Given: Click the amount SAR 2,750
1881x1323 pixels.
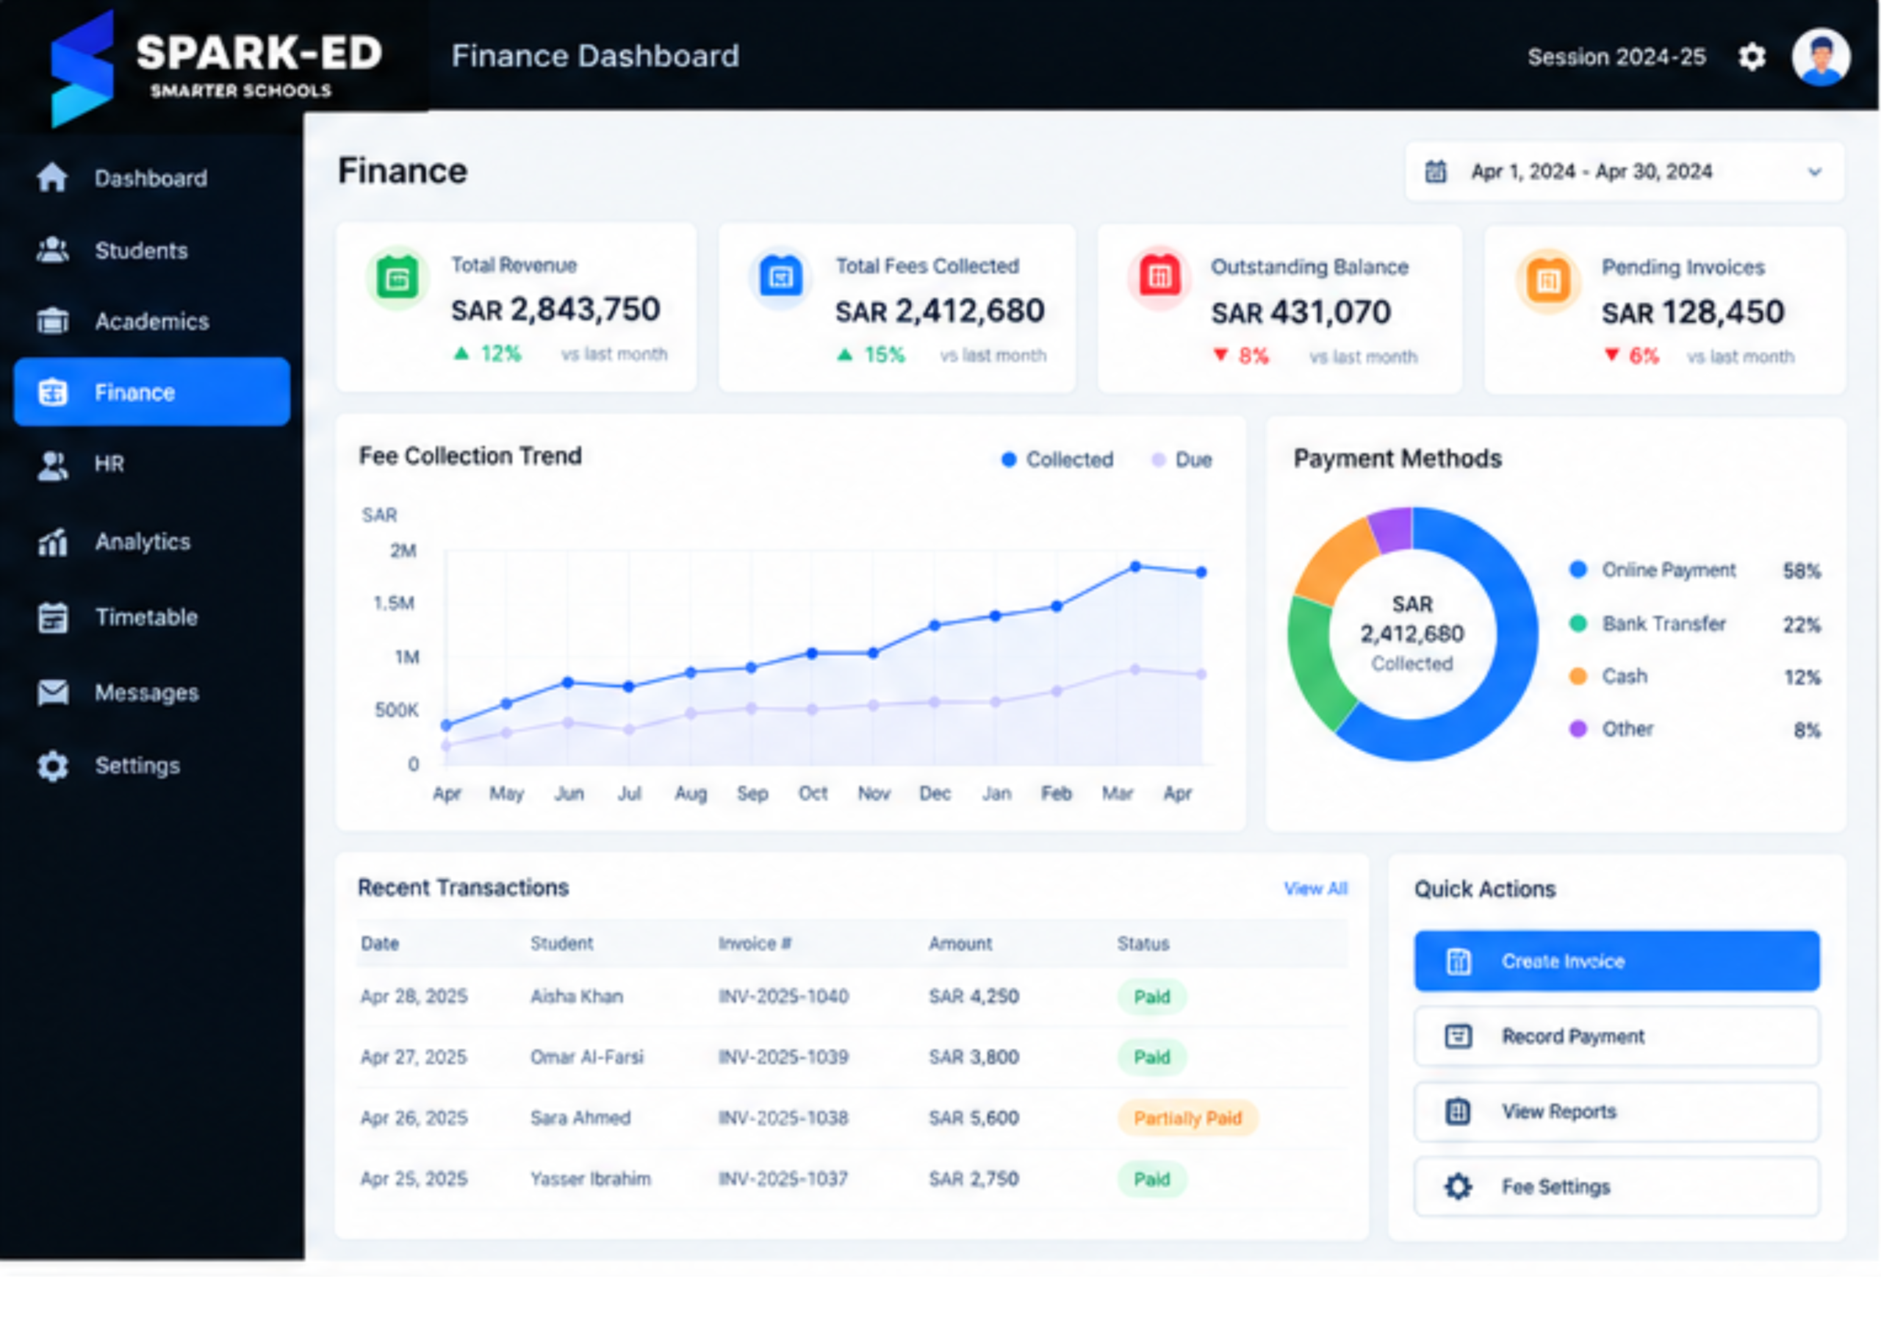Looking at the screenshot, I should (974, 1179).
